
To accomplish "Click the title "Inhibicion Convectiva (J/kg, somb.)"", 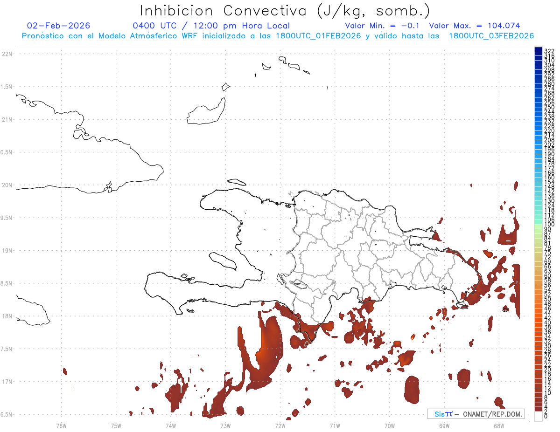I will tap(285, 11).
